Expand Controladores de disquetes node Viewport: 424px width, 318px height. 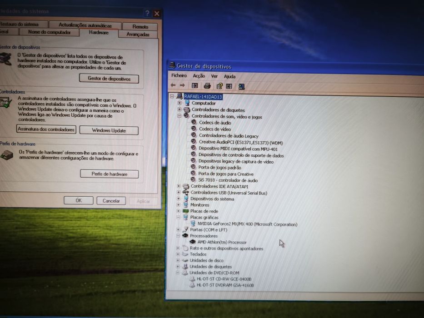(x=180, y=109)
